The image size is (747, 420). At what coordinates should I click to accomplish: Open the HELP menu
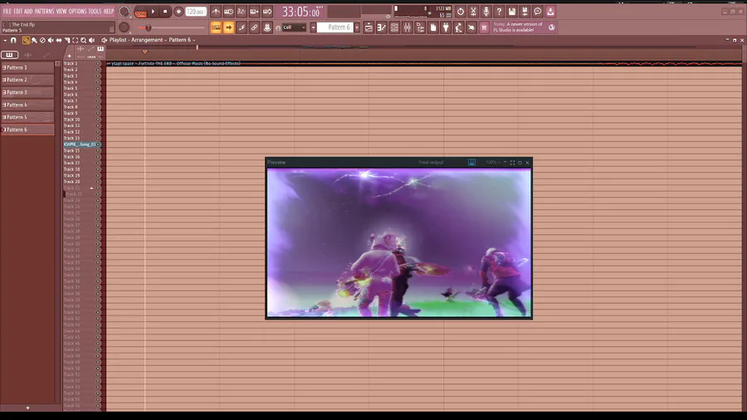[x=109, y=11]
